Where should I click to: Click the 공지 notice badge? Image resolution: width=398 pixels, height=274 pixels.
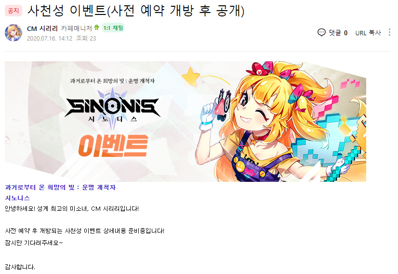click(x=13, y=11)
